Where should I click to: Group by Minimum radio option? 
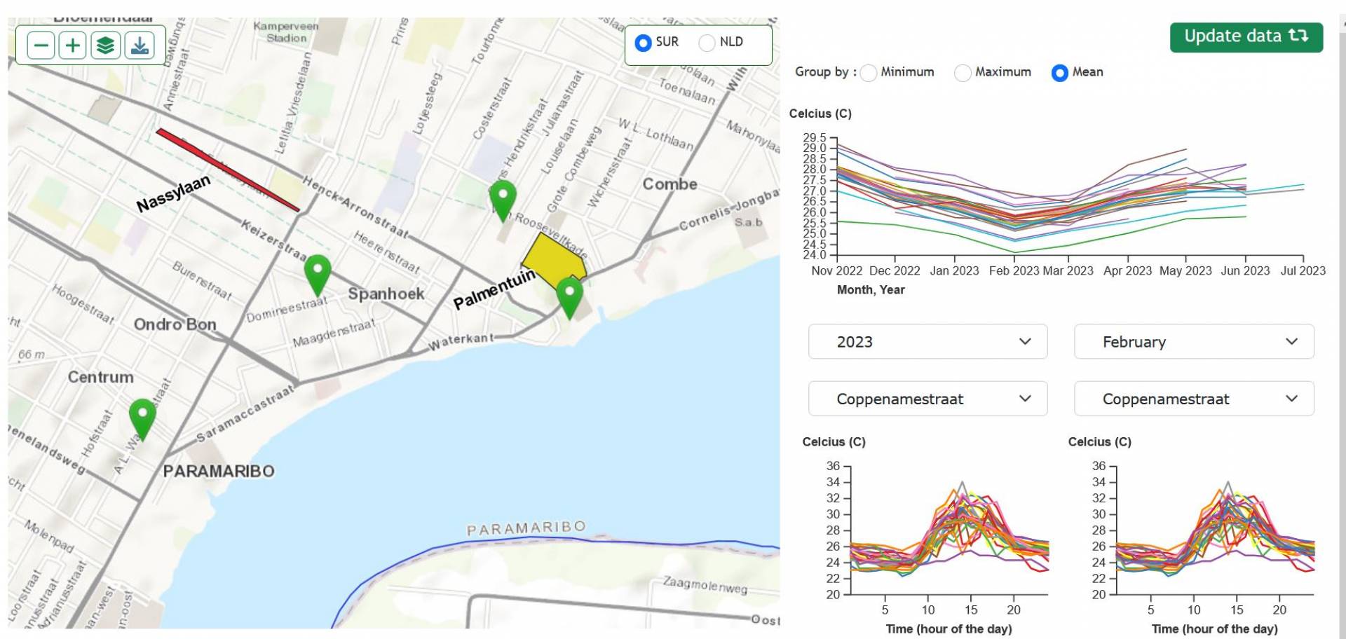point(869,73)
